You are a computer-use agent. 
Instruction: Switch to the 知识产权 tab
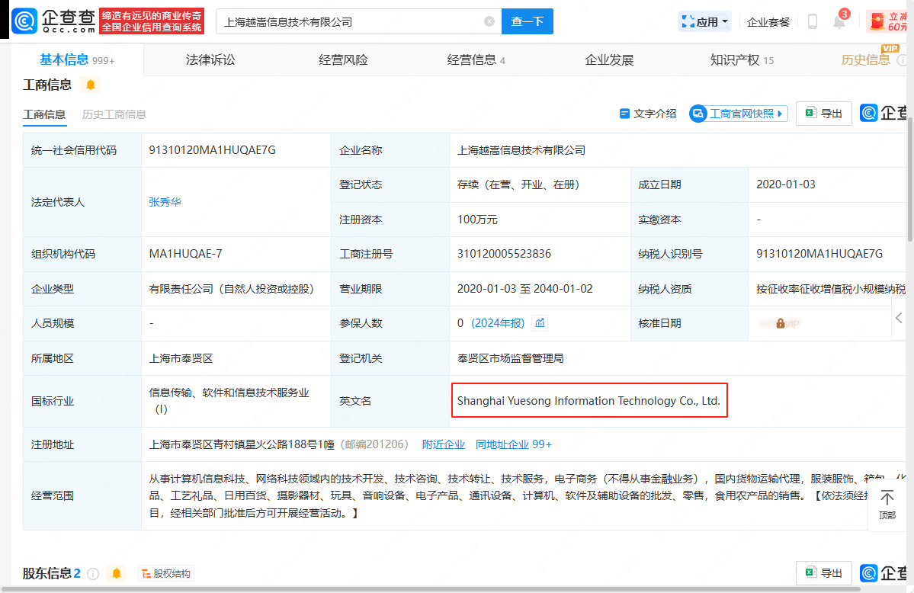pyautogui.click(x=742, y=59)
